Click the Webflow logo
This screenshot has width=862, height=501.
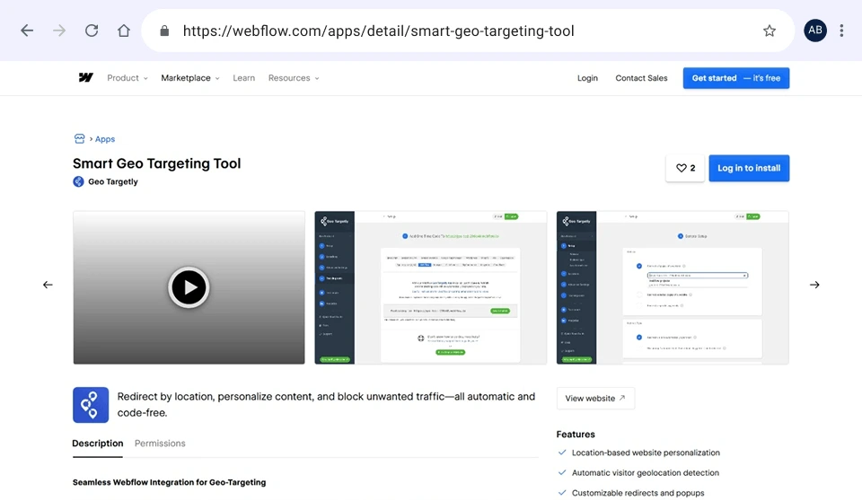(x=86, y=77)
